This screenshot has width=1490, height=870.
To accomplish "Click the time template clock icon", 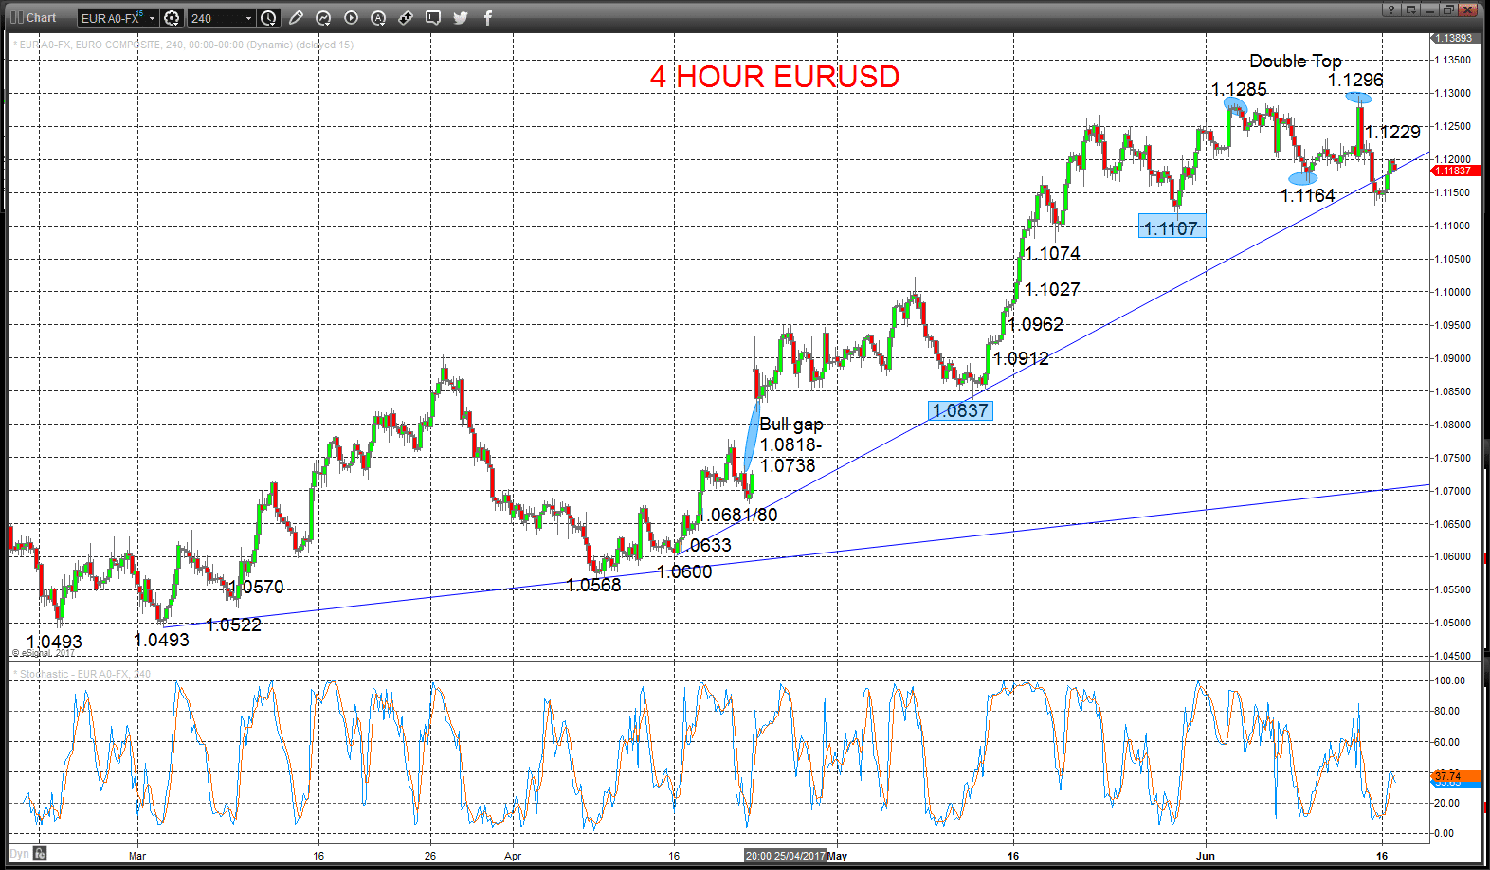I will [x=269, y=18].
